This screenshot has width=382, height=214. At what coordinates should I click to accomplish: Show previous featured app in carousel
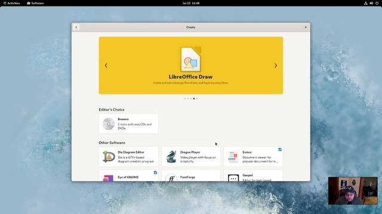[106, 65]
